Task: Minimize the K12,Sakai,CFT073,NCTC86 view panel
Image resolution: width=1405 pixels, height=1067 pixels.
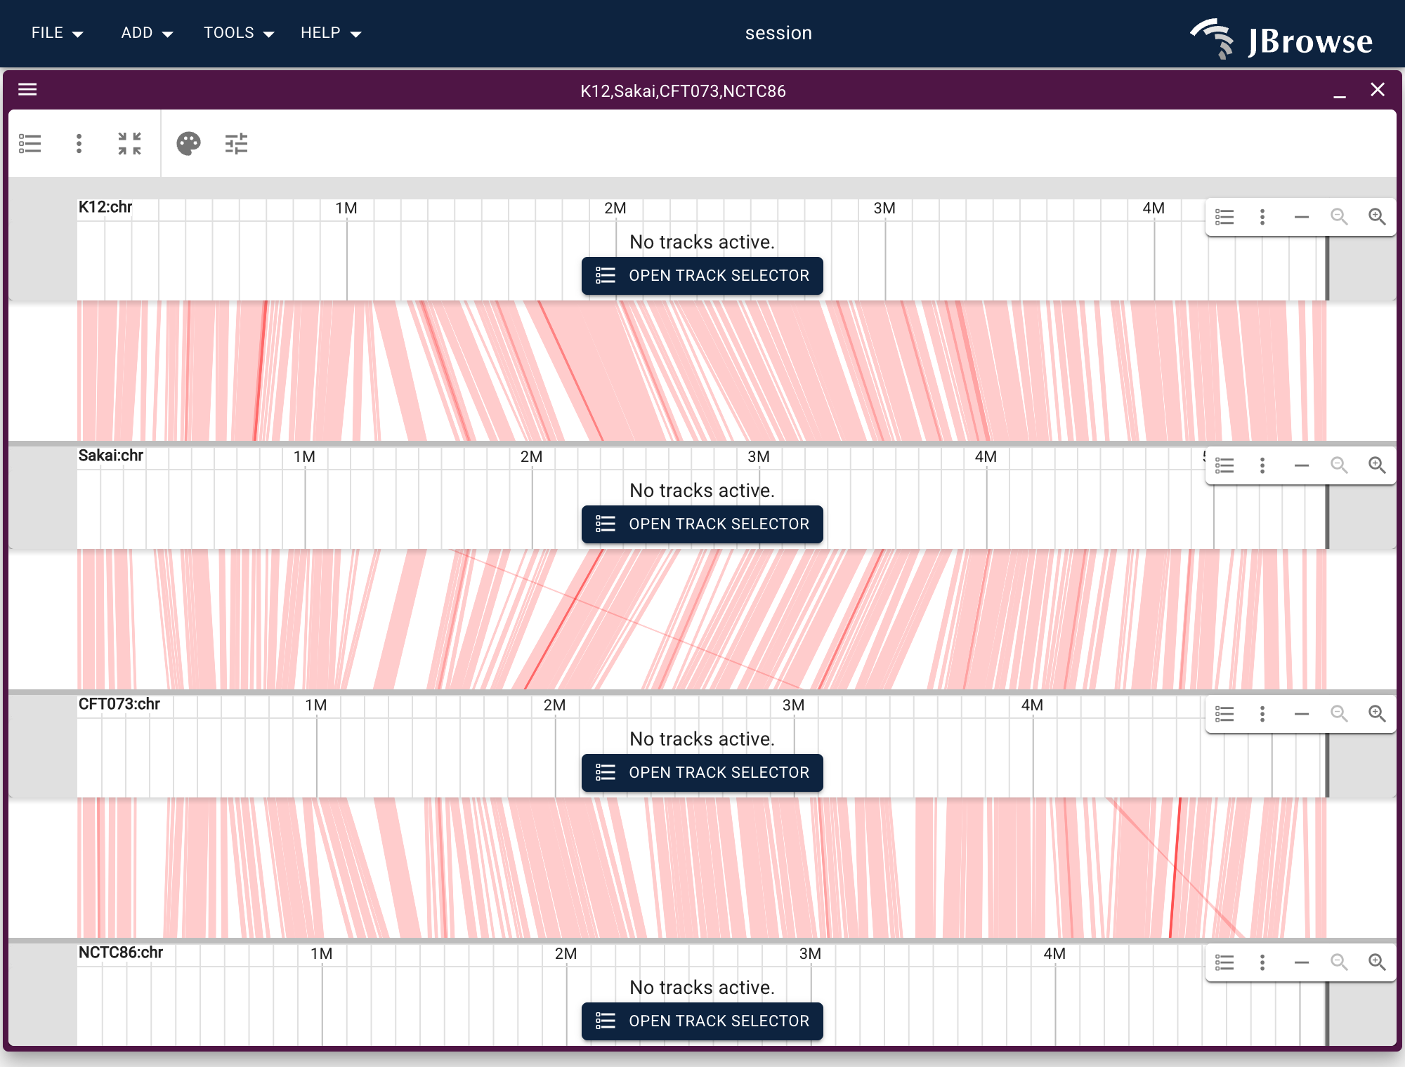Action: (1340, 91)
